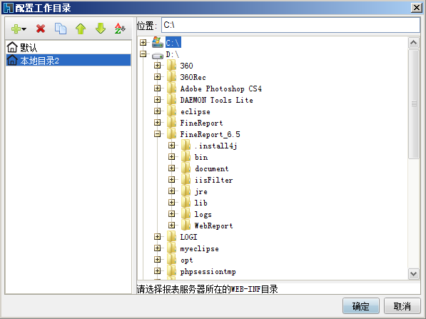This screenshot has width=426, height=319.
Task: Click the 确定 button
Action: pyautogui.click(x=361, y=306)
